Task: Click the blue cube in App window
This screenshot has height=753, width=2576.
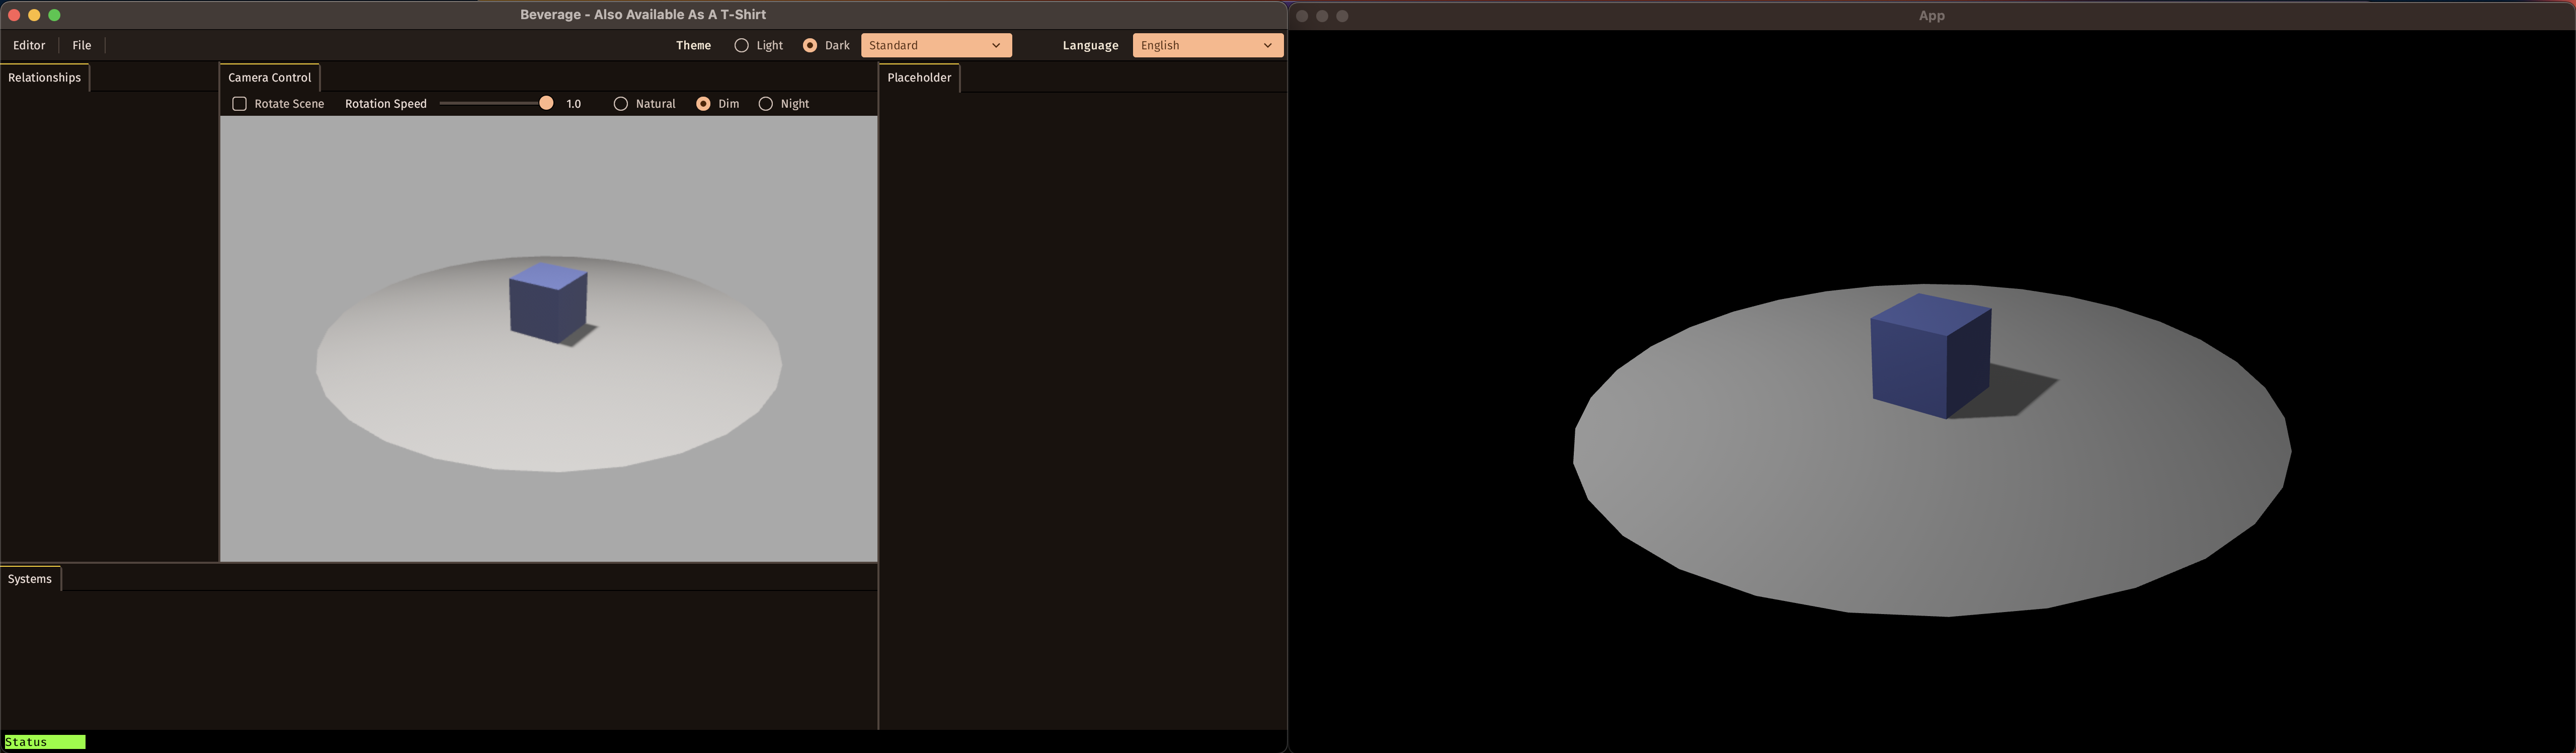Action: pos(1929,356)
